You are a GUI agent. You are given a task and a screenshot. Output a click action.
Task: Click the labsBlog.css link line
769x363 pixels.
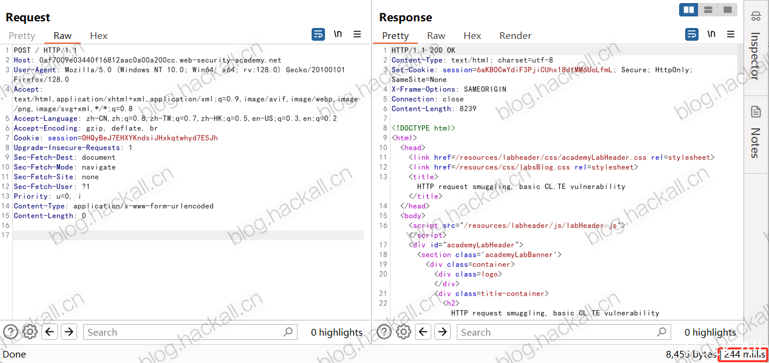524,167
